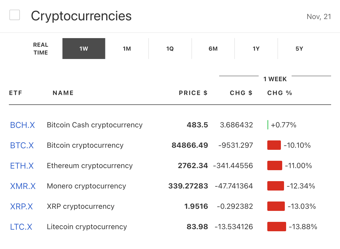Click the red bar beside -10.10%

coord(274,145)
